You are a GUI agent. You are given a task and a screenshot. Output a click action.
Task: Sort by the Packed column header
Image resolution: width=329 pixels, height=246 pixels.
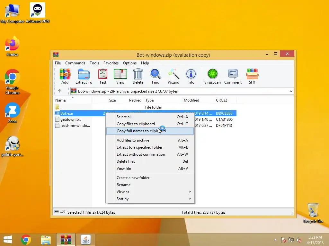[130, 100]
